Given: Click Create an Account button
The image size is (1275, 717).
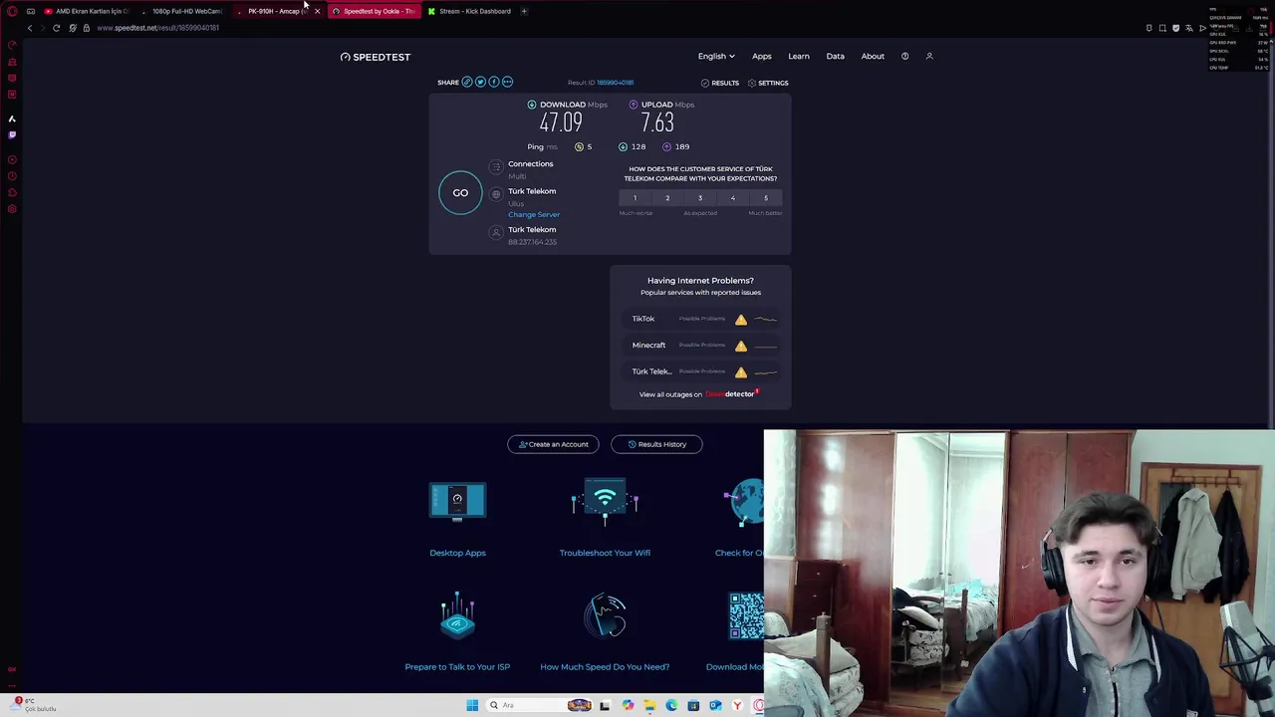Looking at the screenshot, I should (553, 444).
